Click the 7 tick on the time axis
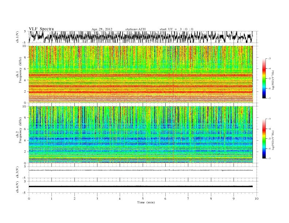The height and width of the screenshot is (223, 289). pos(188,199)
